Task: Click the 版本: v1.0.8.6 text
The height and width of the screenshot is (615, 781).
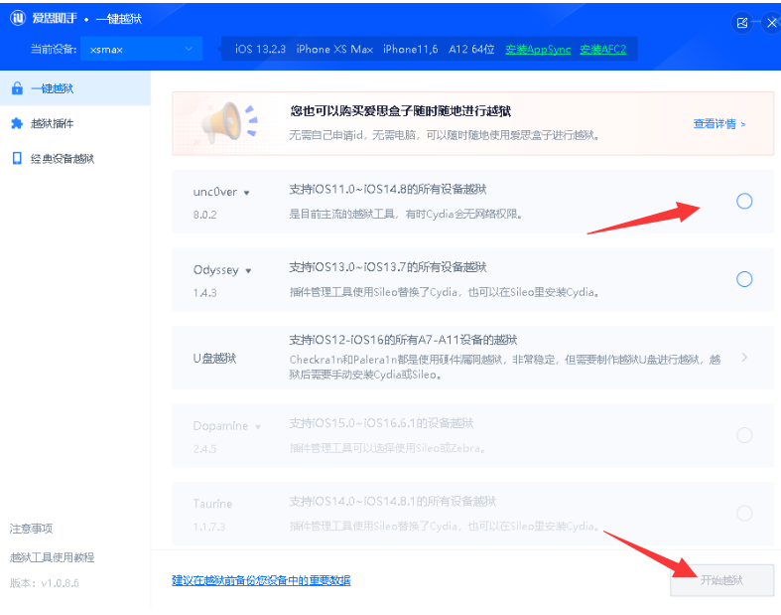Action: pyautogui.click(x=45, y=582)
